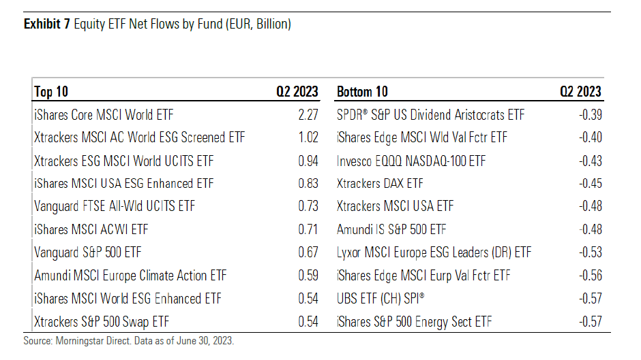Click the Morningstar Direct source note
The image size is (641, 360).
coord(129,340)
